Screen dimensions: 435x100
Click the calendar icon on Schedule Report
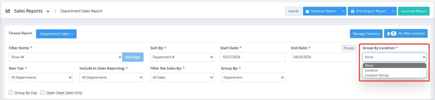coord(307,11)
